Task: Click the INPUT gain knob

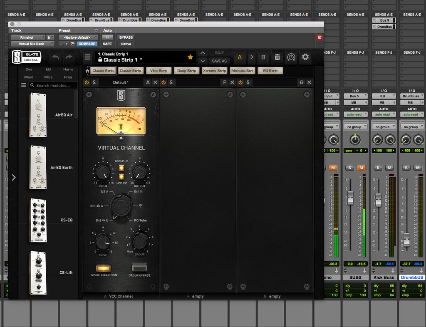Action: (103, 172)
